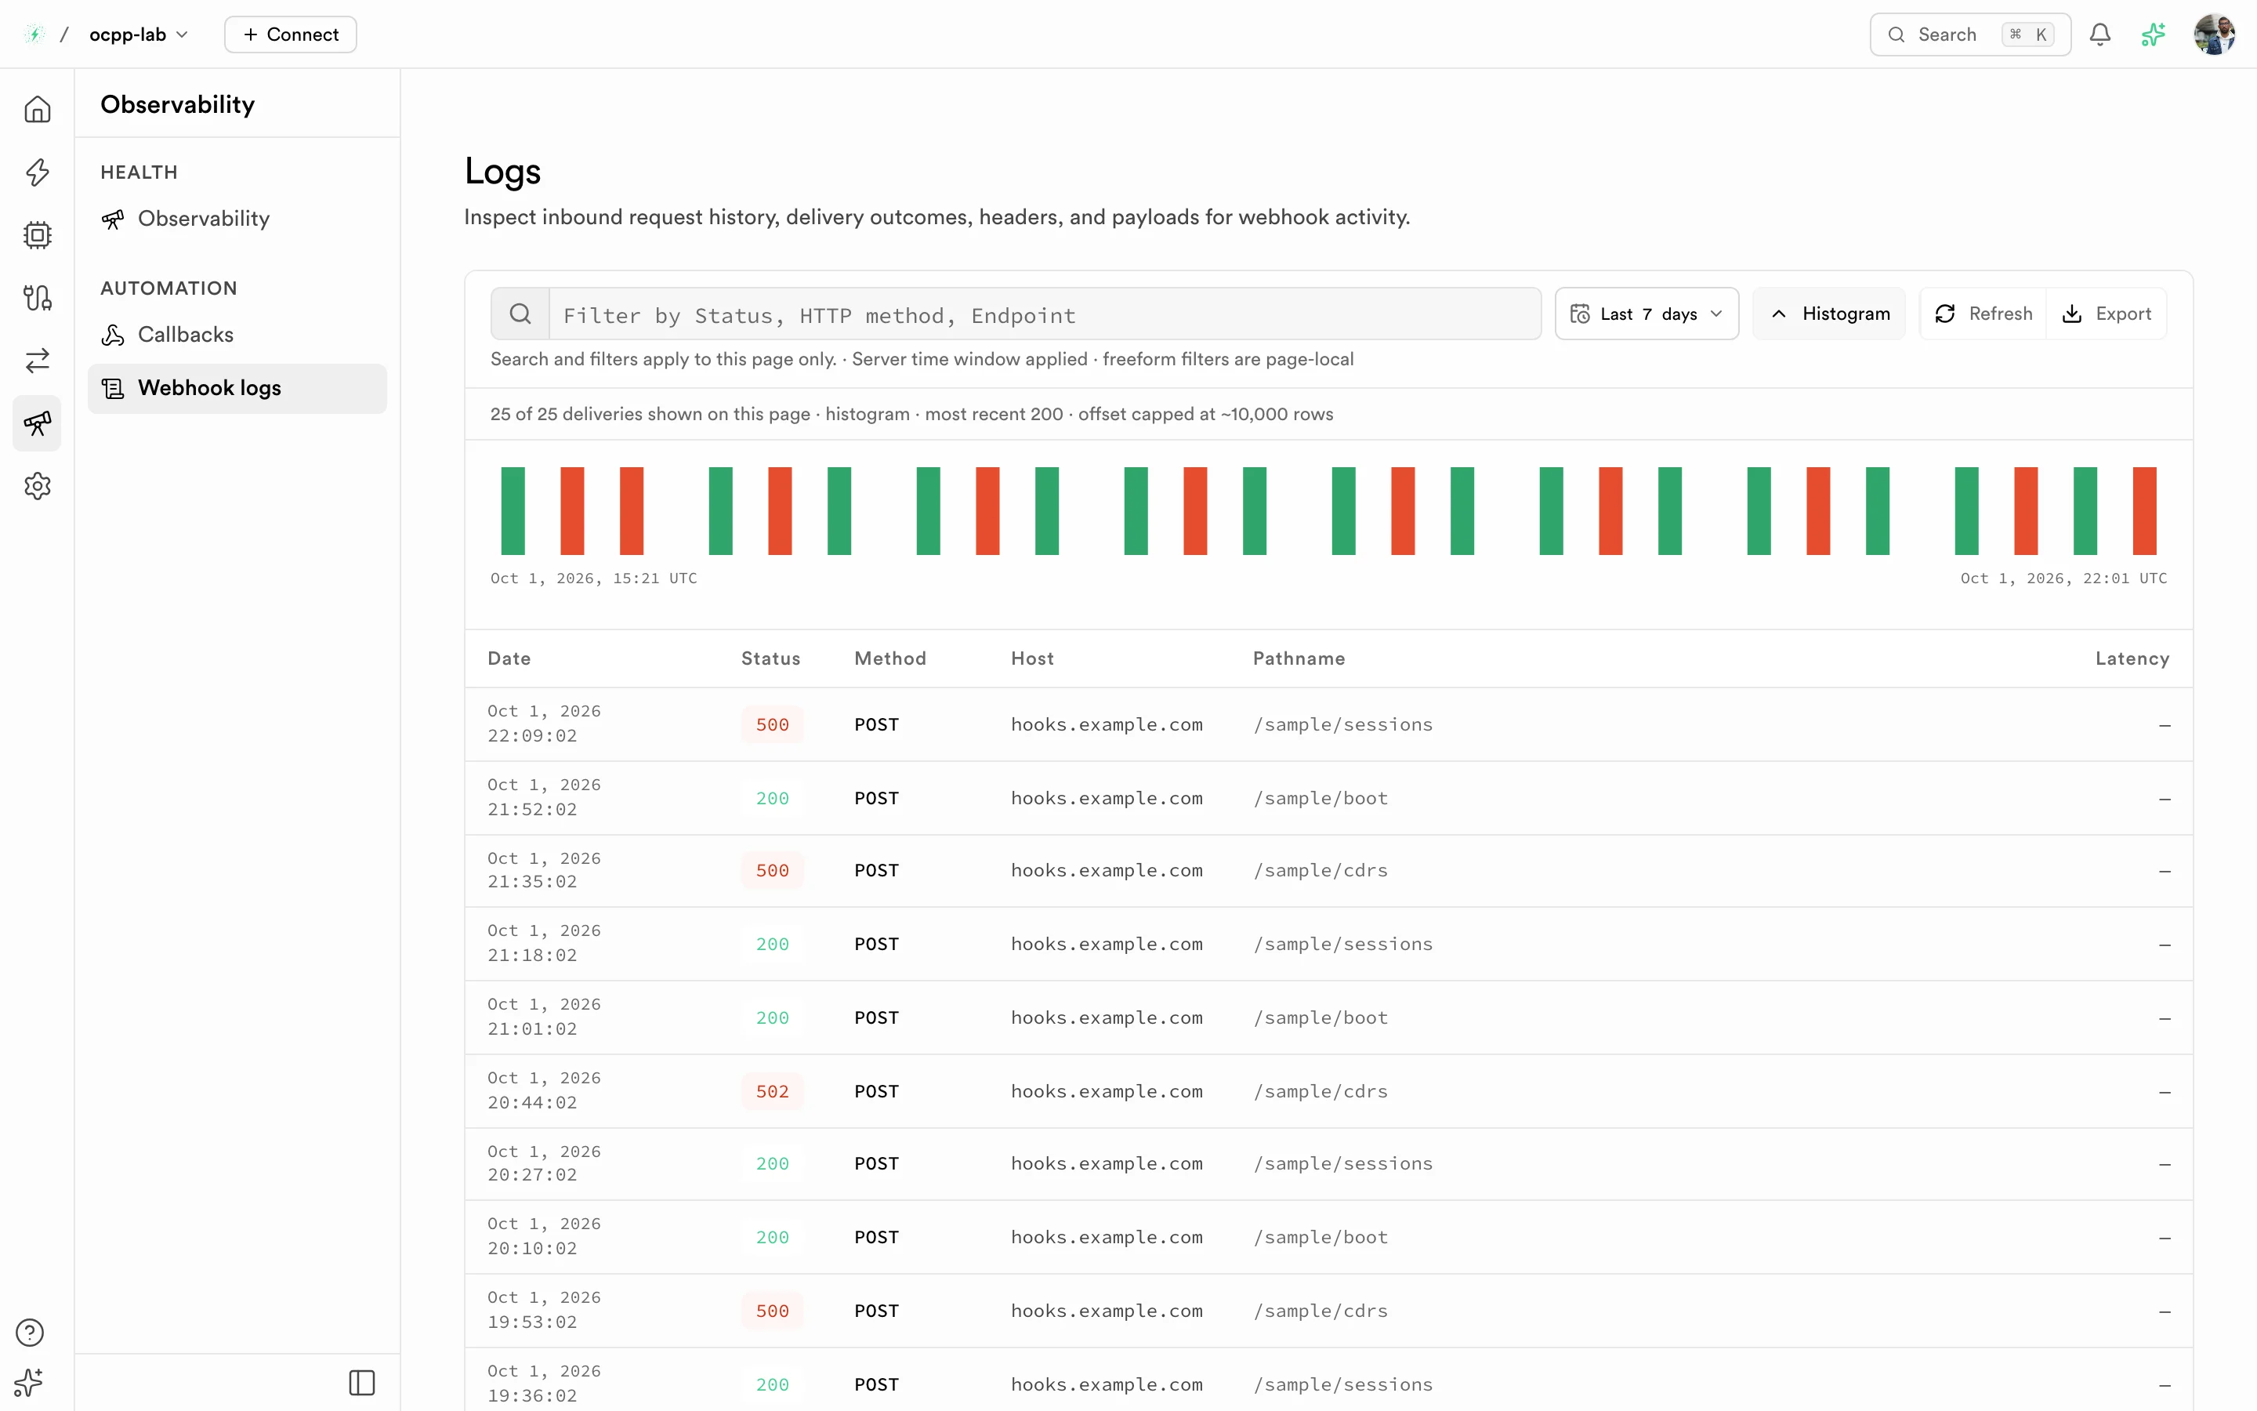Screen dimensions: 2257x1411
Task: Open the 19:53:02 log row with status 500
Action: tap(1328, 1310)
